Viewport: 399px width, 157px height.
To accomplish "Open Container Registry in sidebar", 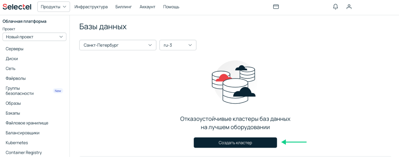I will [24, 153].
